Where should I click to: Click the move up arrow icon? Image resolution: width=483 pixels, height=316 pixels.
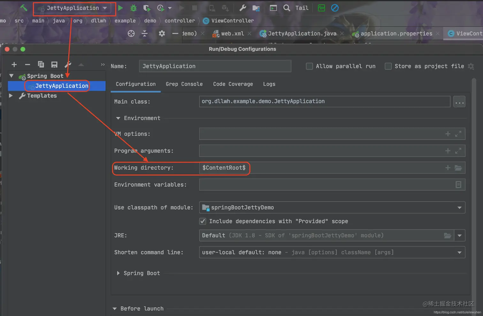click(x=81, y=65)
